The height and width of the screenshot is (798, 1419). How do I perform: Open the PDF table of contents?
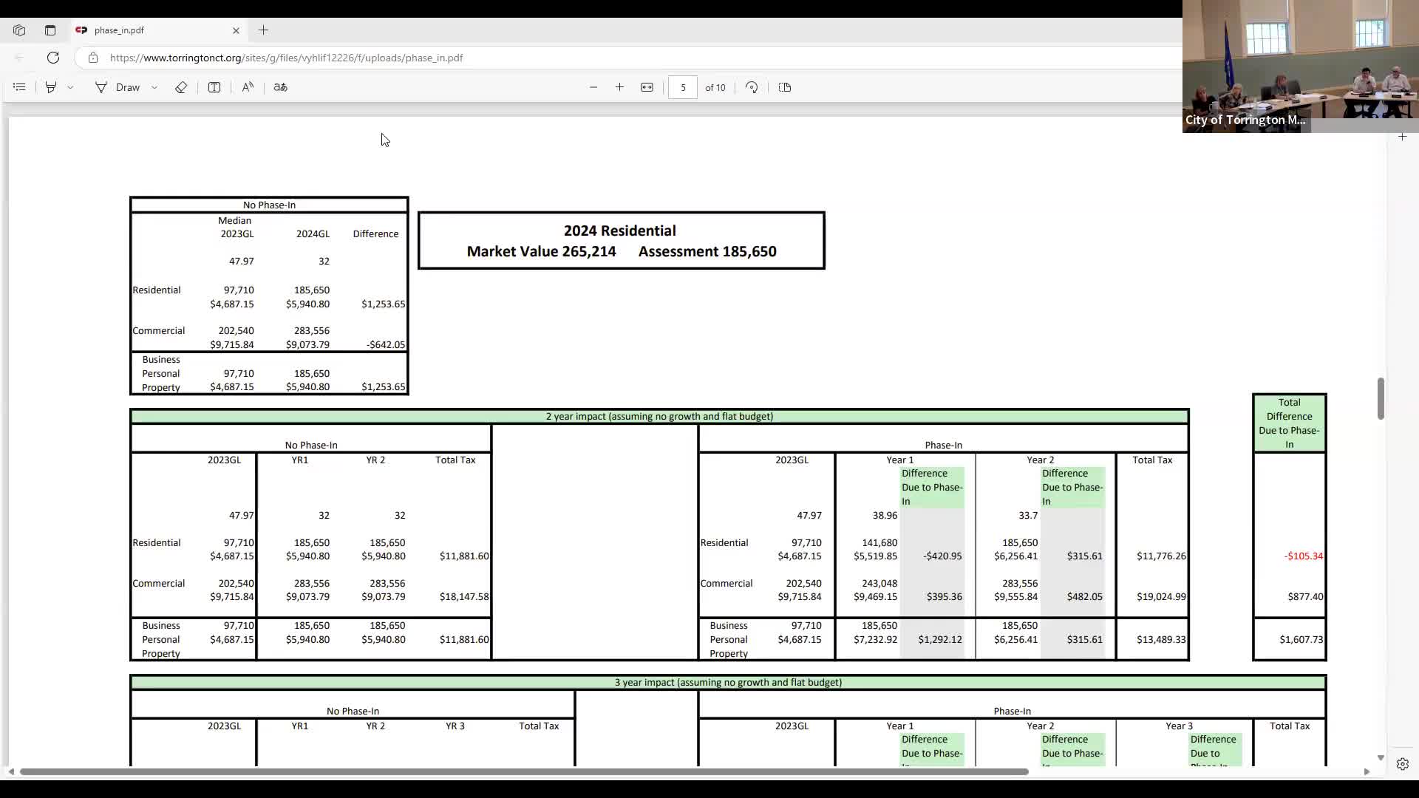[19, 87]
